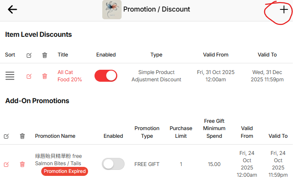293x184 pixels.
Task: Edit the All Cat Food 20% discount
Action: 29,76
